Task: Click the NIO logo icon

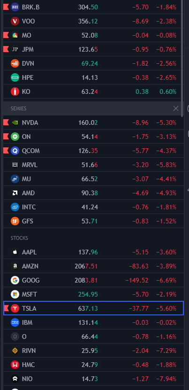Action: [x=15, y=379]
